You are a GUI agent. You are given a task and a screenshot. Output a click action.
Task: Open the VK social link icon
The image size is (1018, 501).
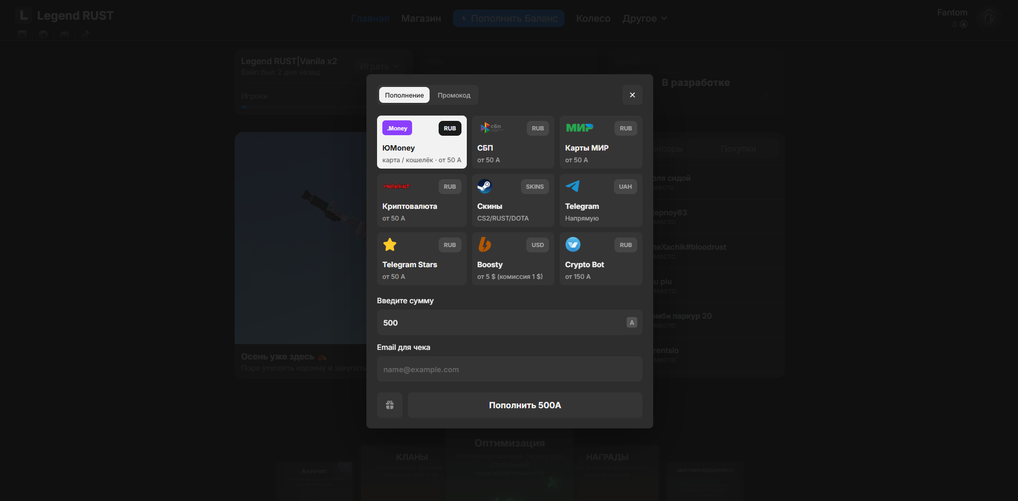pyautogui.click(x=22, y=34)
